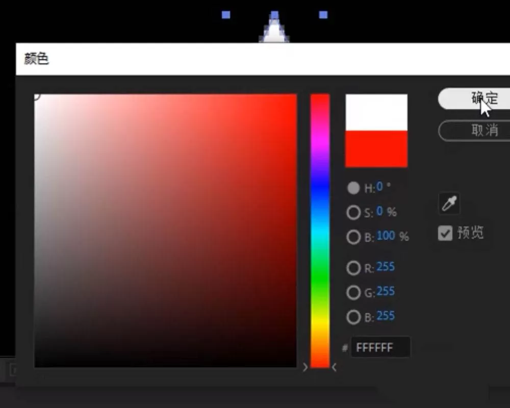This screenshot has height=408, width=510.
Task: Click the G value 255
Action: 386,291
